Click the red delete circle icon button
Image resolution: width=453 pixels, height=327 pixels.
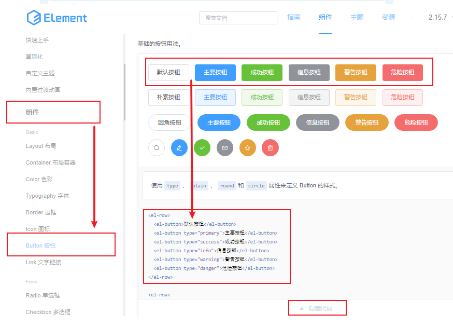[270, 148]
